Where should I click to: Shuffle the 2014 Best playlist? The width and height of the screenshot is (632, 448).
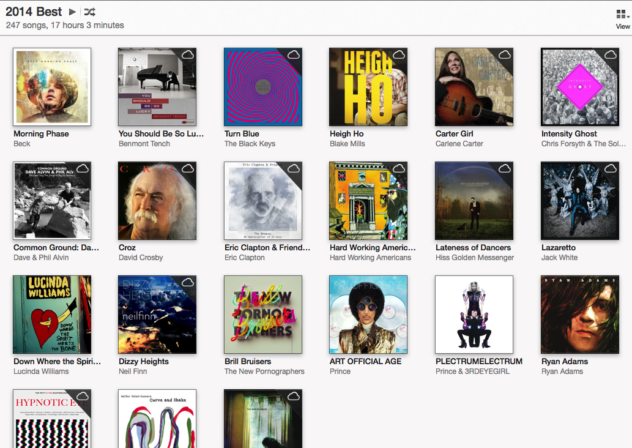tap(90, 12)
